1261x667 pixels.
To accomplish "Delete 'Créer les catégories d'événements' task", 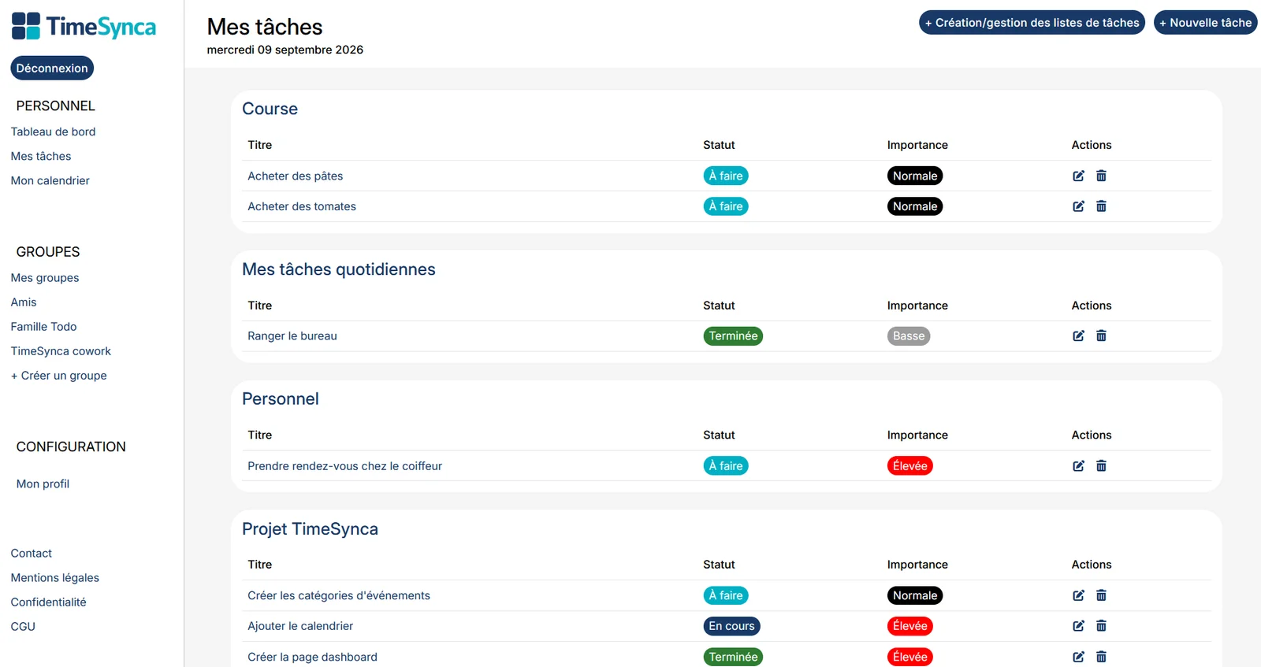I will coord(1101,595).
